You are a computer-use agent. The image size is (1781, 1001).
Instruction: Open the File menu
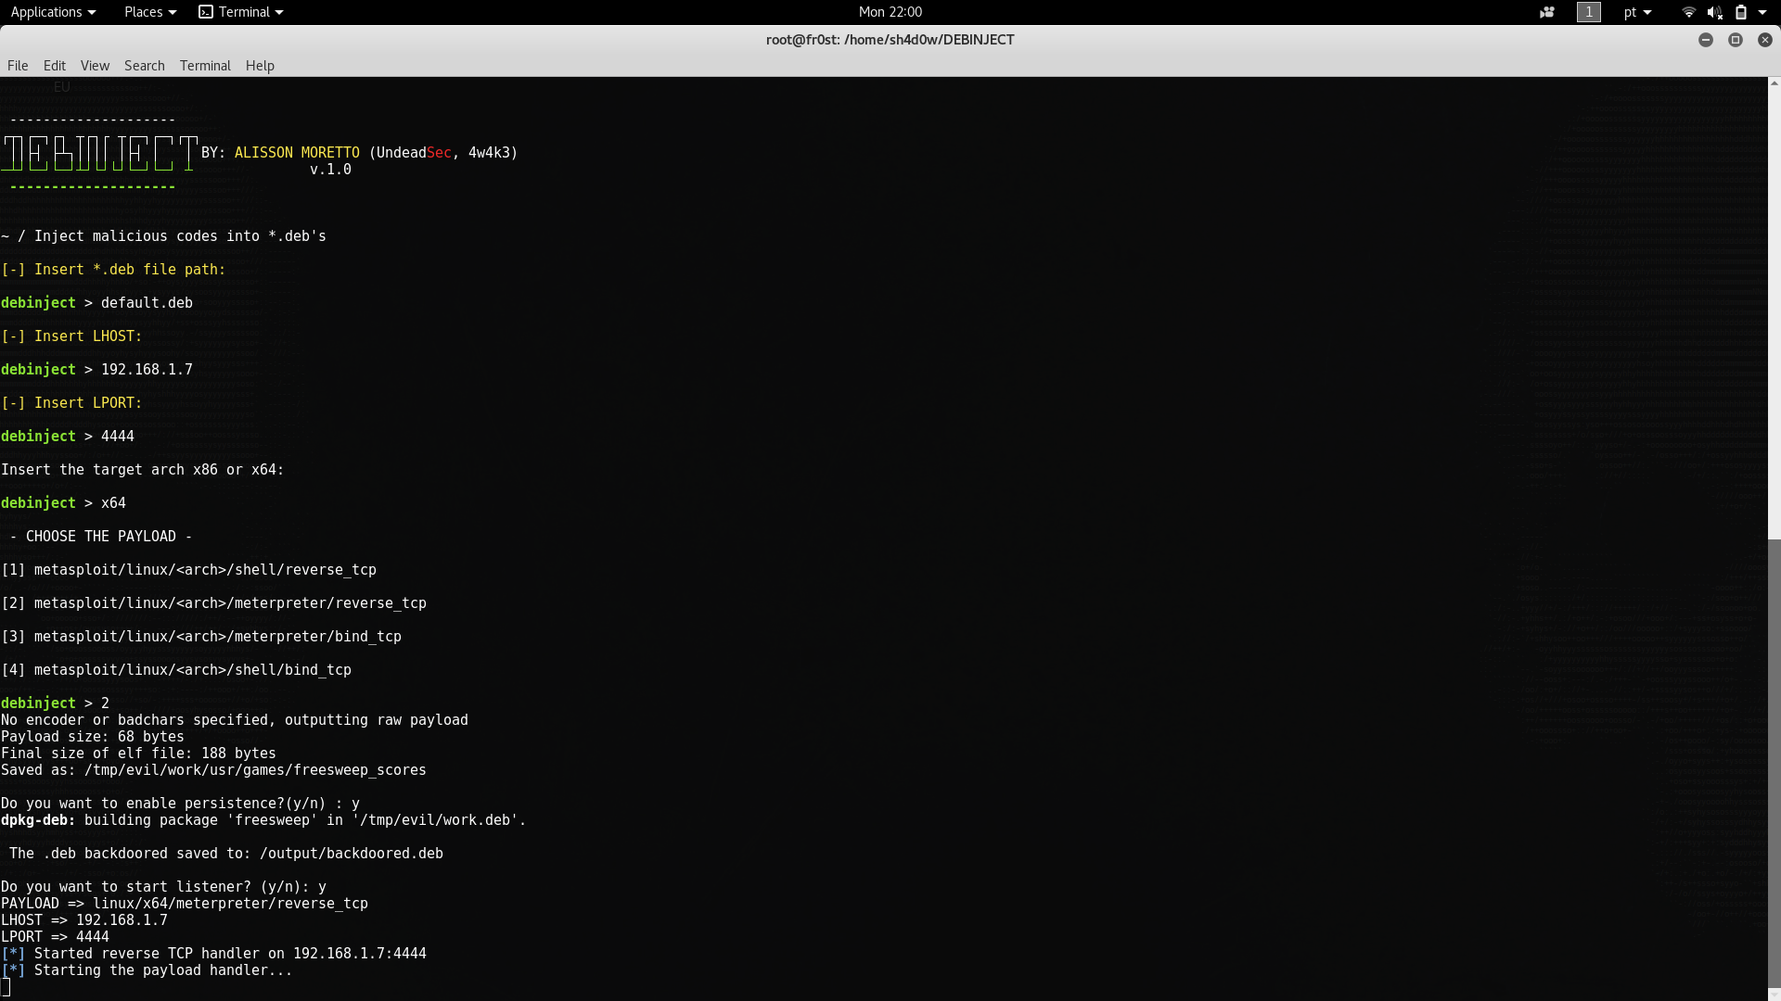pos(18,66)
